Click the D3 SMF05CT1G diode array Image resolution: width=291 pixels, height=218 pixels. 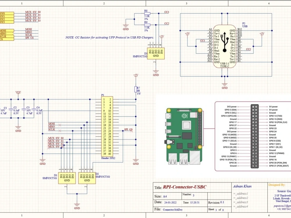[x=156, y=53]
